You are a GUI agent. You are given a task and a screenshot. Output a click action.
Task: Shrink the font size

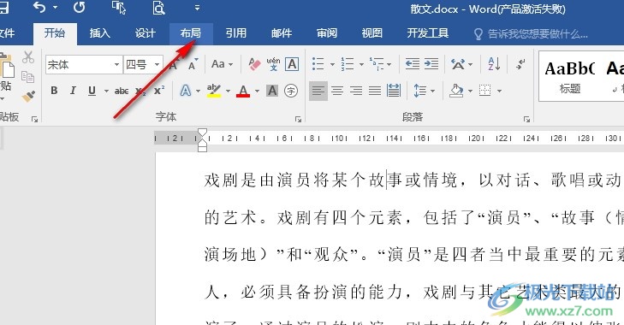click(193, 64)
